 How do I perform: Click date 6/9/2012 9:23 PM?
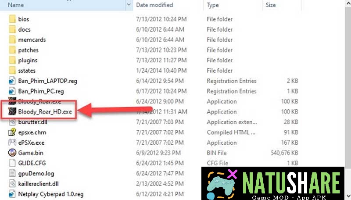(158, 153)
